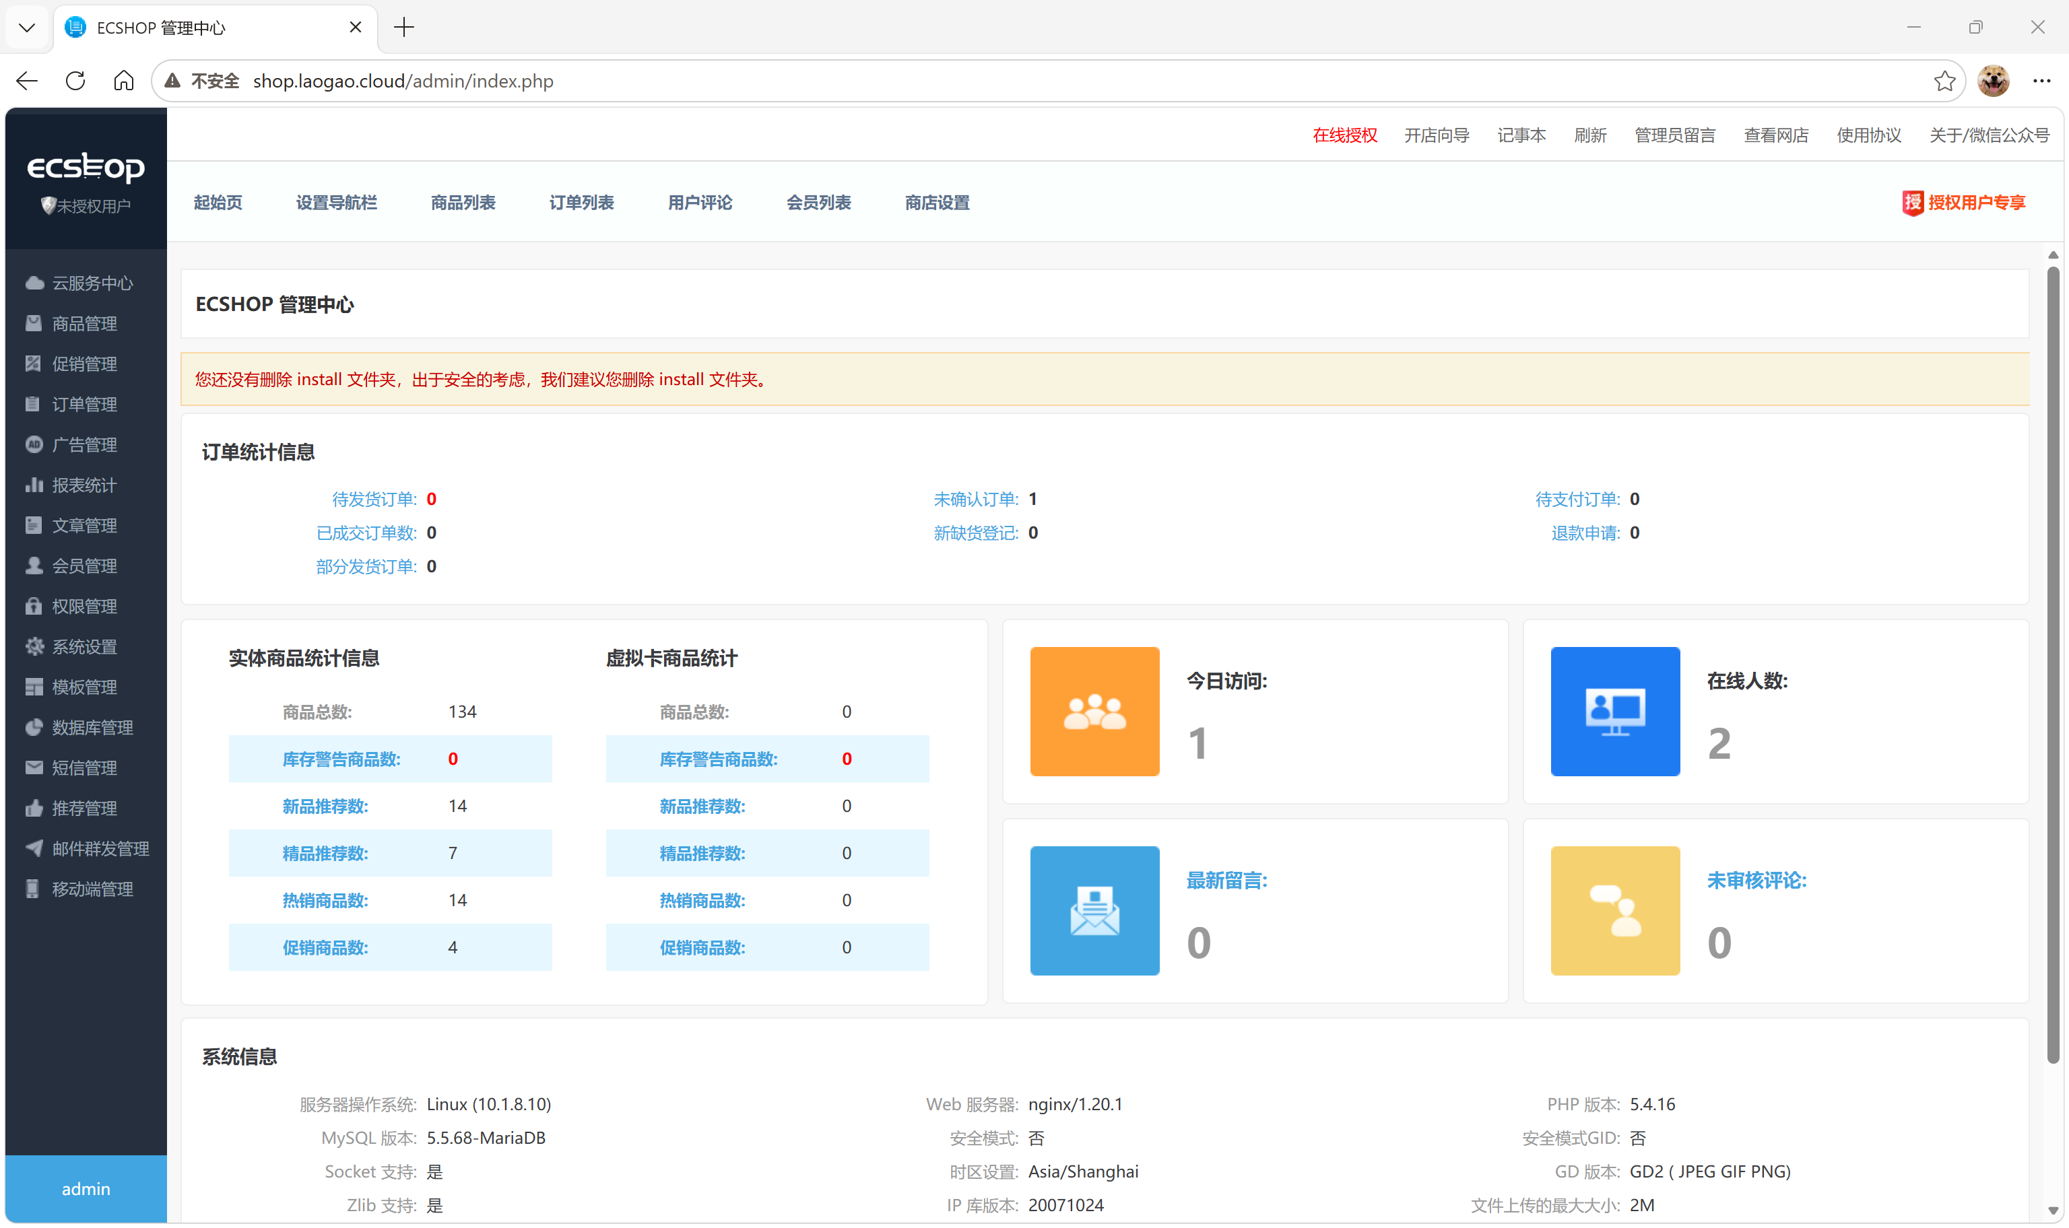The height and width of the screenshot is (1228, 2069).
Task: Click the 商品管理 sidebar icon
Action: 34,324
